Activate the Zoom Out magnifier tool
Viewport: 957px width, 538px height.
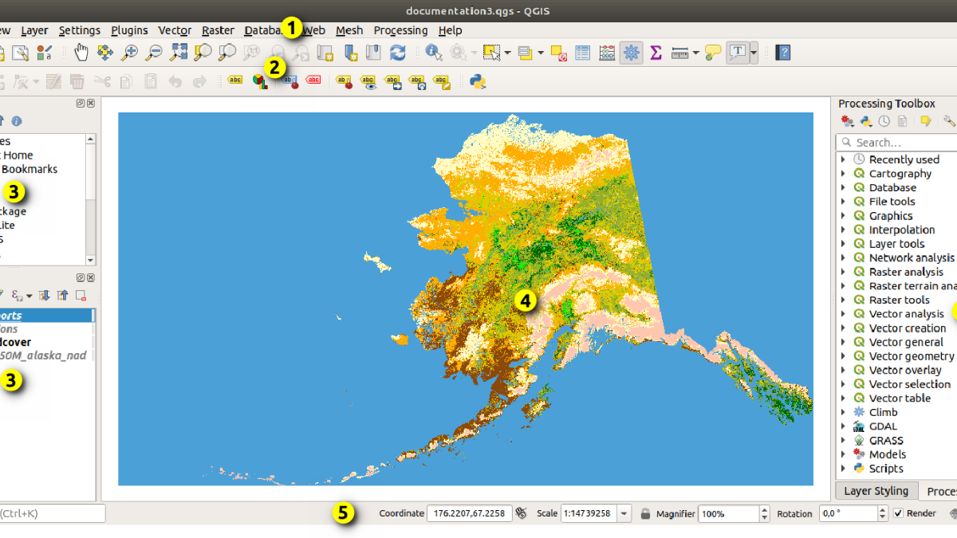(153, 53)
